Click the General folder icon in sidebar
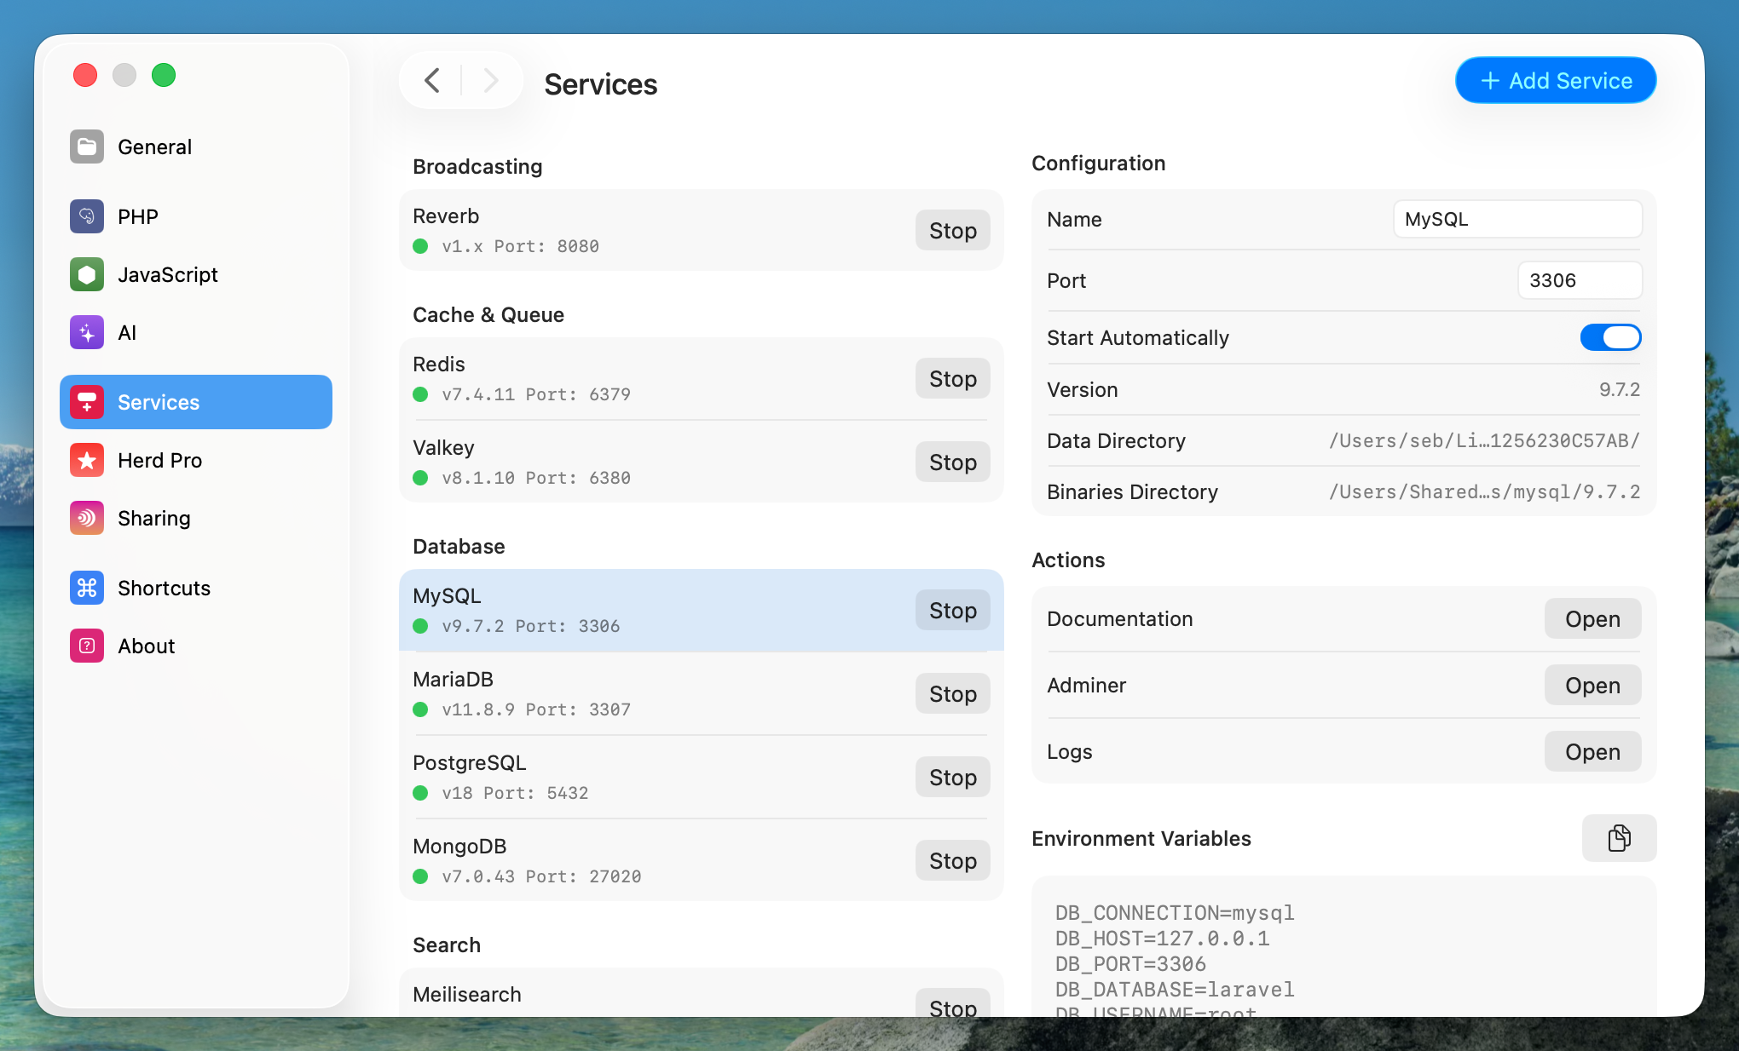1739x1051 pixels. point(87,146)
